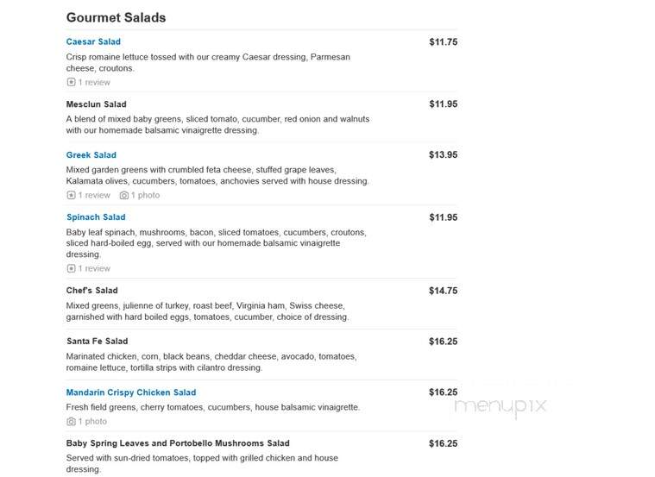
Task: Click the Baby Spring Leaves Portobello Salad title
Action: 178,443
